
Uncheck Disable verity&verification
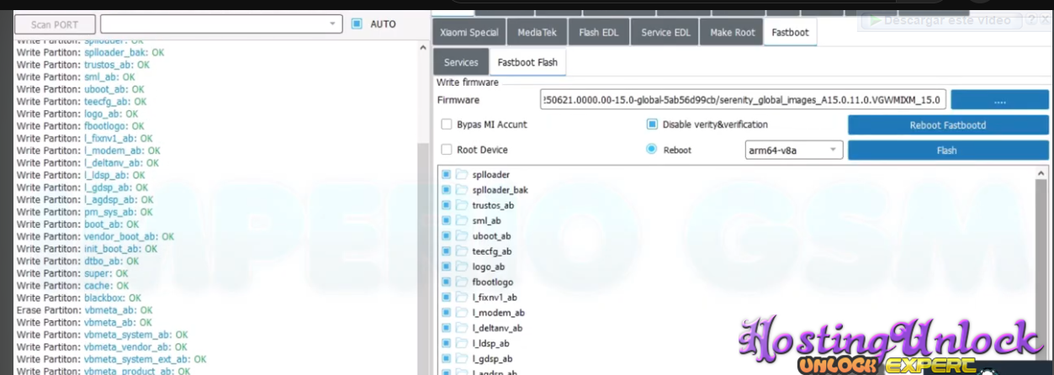[652, 124]
